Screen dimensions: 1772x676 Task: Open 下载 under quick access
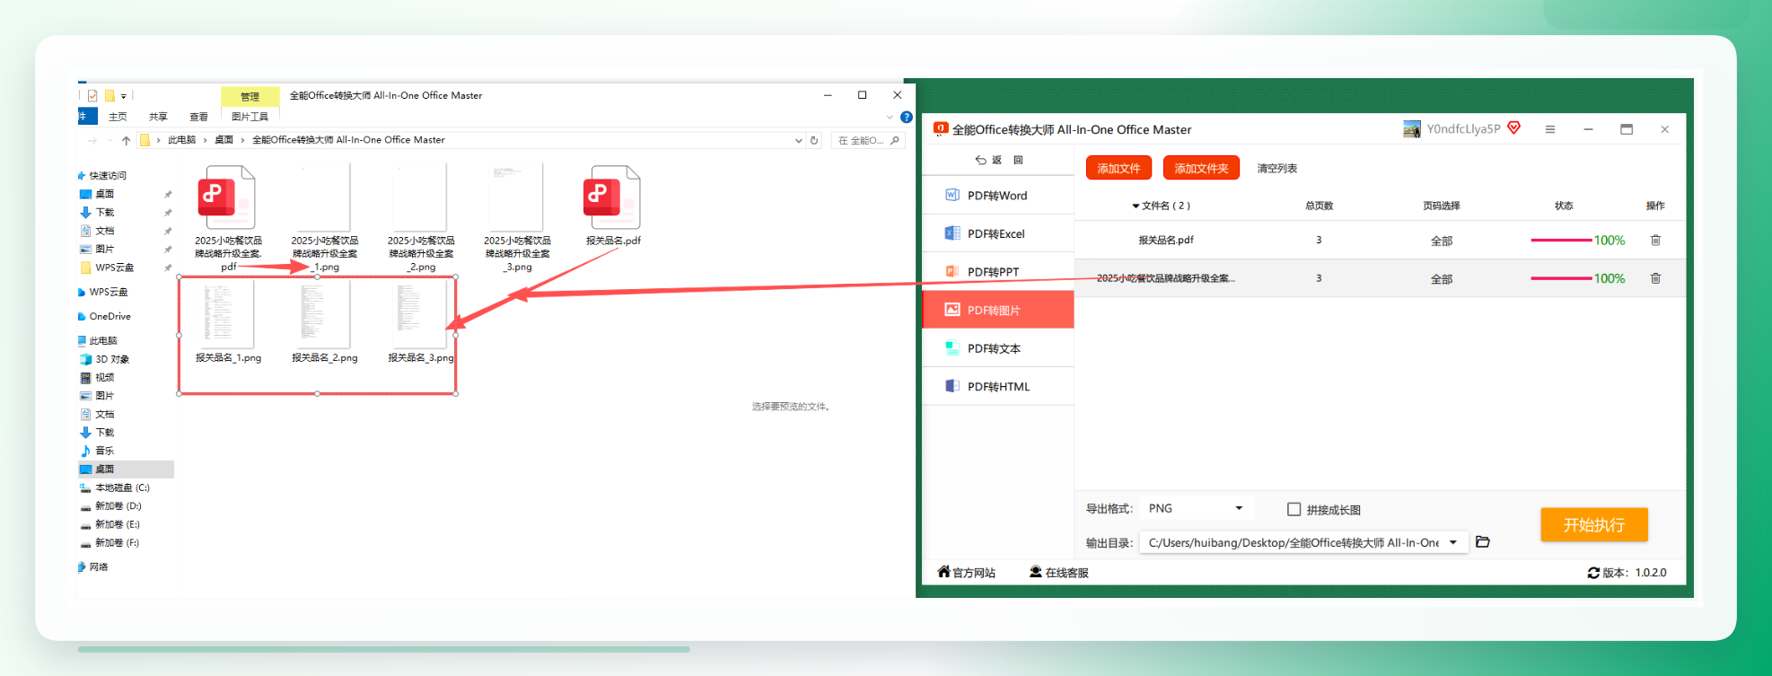(105, 213)
